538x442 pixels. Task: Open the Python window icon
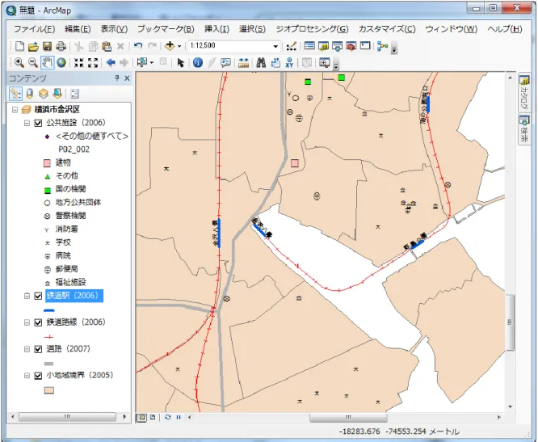point(365,45)
